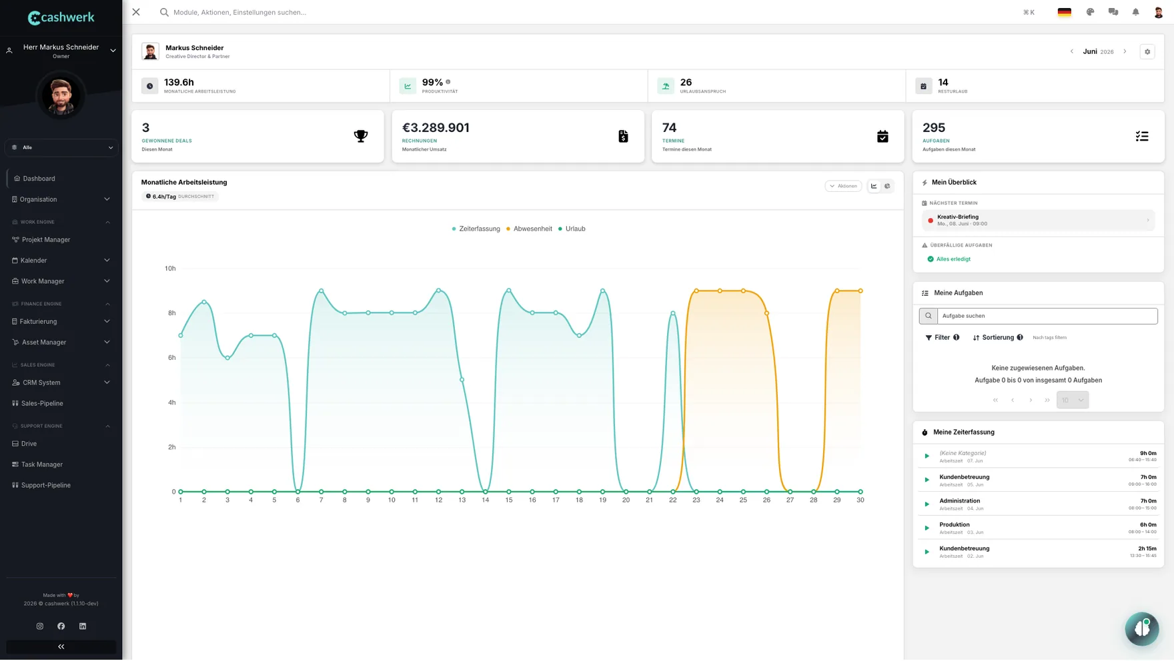This screenshot has width=1174, height=661.
Task: Click the Filter button in Meine Aufgaben
Action: pyautogui.click(x=942, y=338)
